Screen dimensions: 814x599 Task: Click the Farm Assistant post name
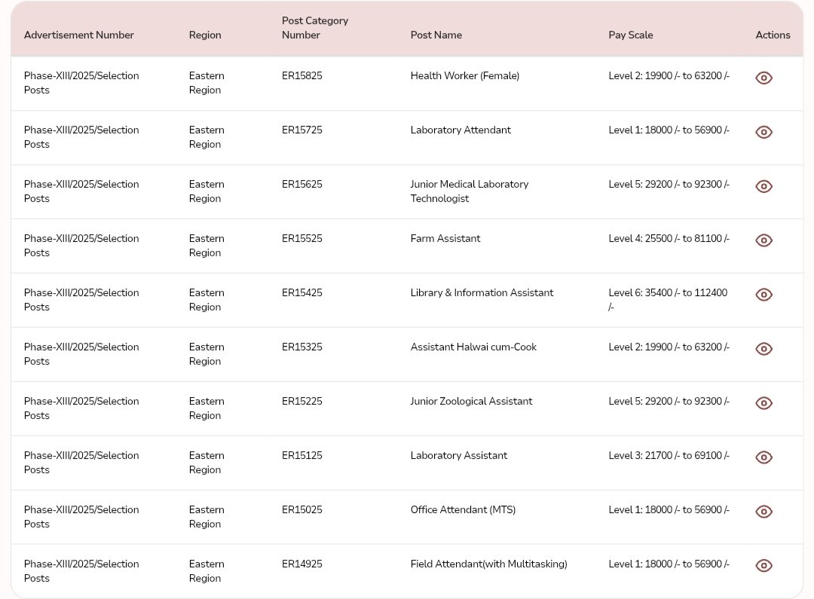[445, 239]
